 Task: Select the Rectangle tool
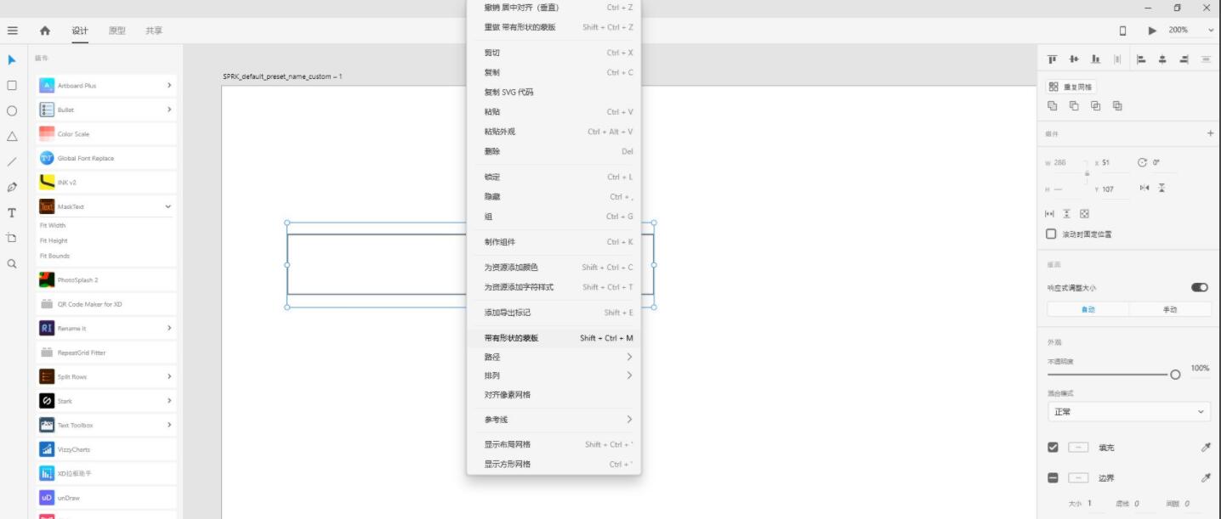10,85
